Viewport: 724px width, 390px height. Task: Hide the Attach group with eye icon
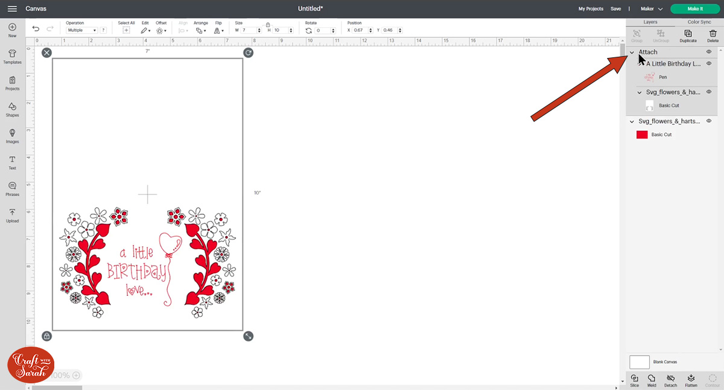tap(709, 52)
